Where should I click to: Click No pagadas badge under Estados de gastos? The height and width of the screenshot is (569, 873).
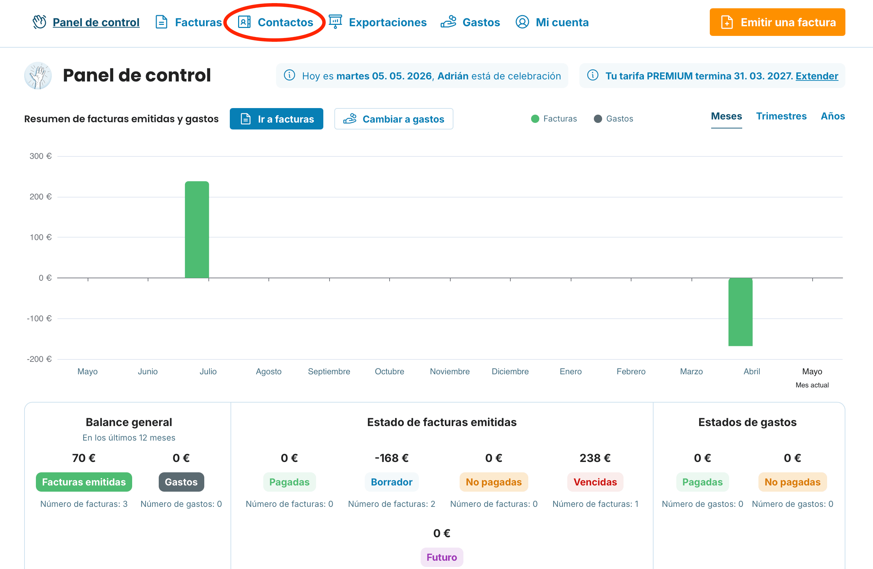point(792,482)
